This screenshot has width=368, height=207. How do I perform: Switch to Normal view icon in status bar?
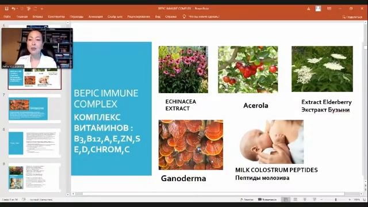(x=286, y=200)
